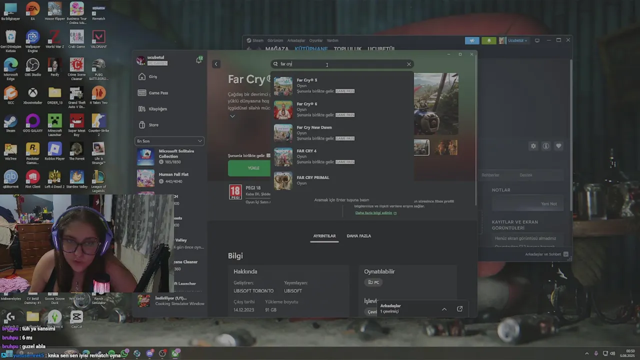640x360 pixels.
Task: Click the green Steam notifications bell
Action: [488, 40]
